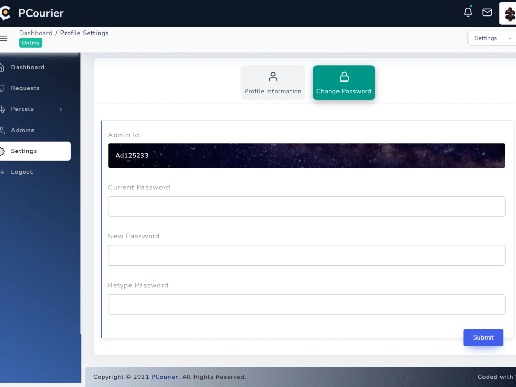Toggle the hamburger sidebar menu
The image size is (516, 387).
(3, 38)
